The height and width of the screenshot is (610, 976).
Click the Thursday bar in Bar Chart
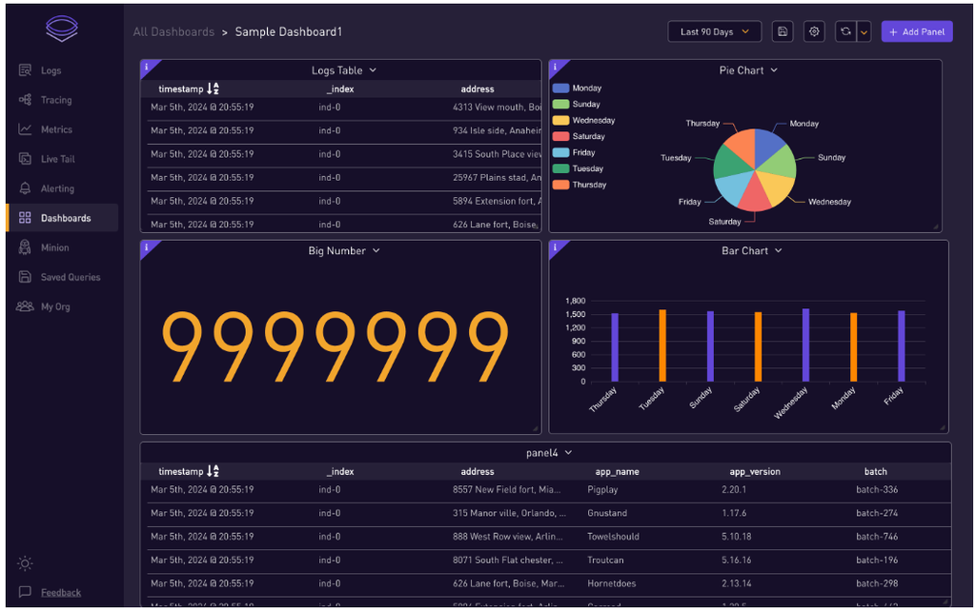pyautogui.click(x=615, y=347)
